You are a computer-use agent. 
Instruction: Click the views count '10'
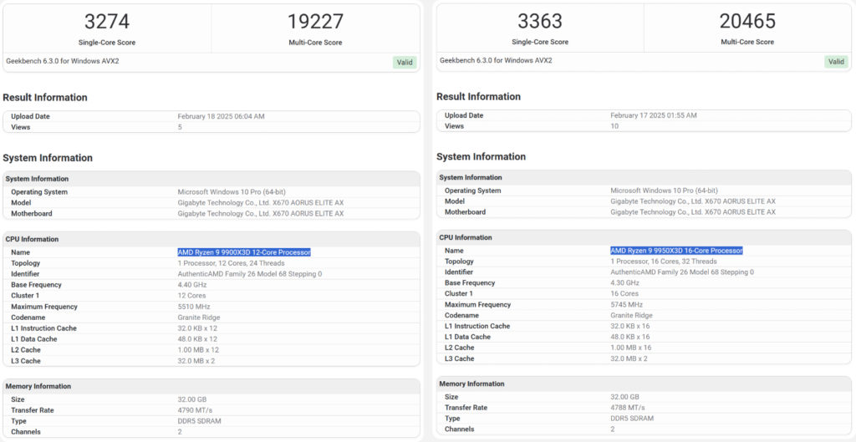(614, 126)
